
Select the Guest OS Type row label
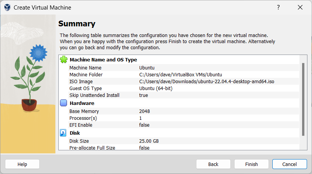click(85, 89)
